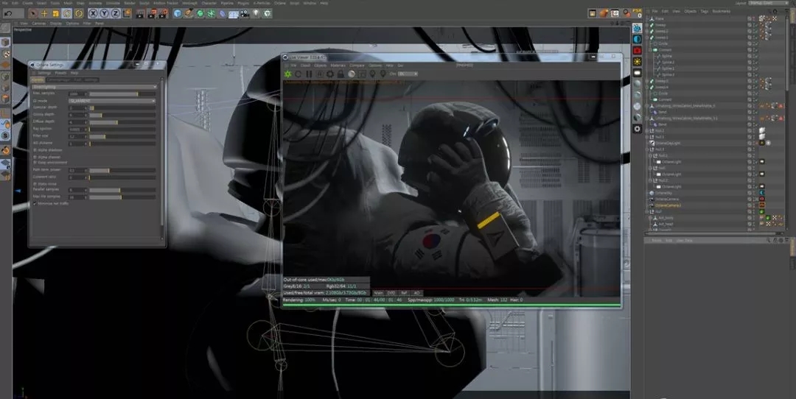This screenshot has height=399, width=796.
Task: Click the yellow sun daylight icon in side palette
Action: tap(637, 61)
